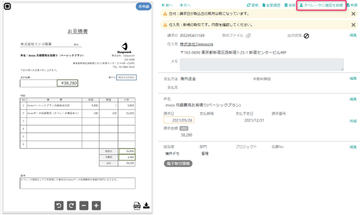Click the 請求金額 value 38,280
The width and height of the screenshot is (364, 215).
click(x=186, y=135)
